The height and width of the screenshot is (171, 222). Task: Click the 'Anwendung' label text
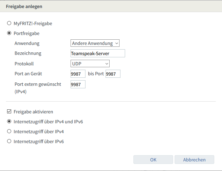(27, 43)
